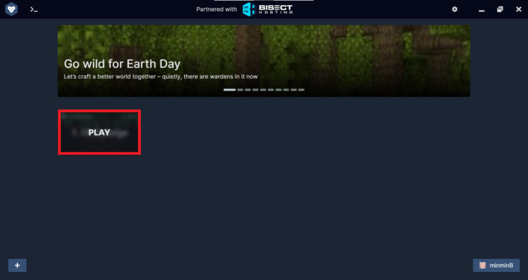
Task: Jump to the fifth news slide indicator
Action: pyautogui.click(x=263, y=90)
